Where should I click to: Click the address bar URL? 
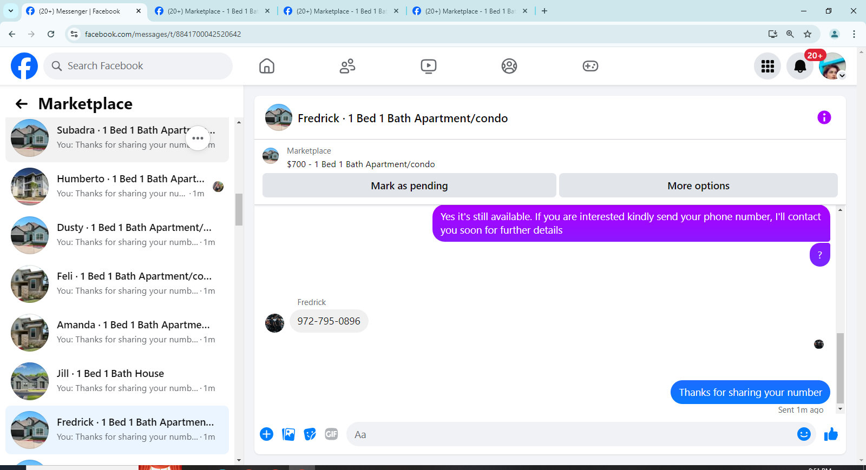pyautogui.click(x=163, y=34)
